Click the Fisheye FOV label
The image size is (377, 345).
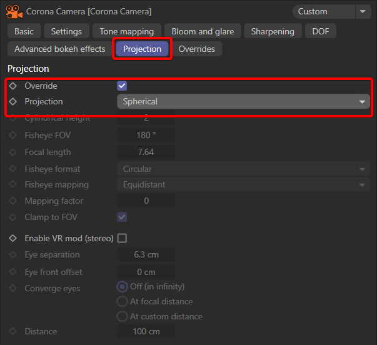[x=48, y=135]
